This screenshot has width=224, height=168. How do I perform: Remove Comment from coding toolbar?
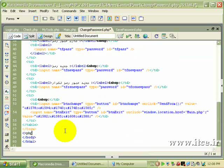click(7, 113)
